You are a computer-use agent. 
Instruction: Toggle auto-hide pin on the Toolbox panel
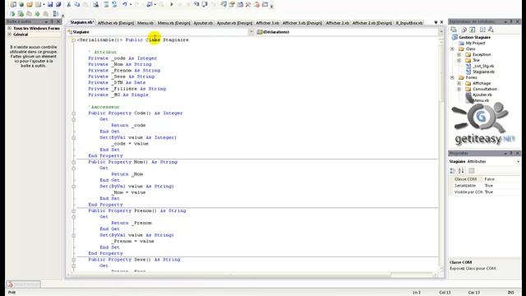(x=52, y=21)
